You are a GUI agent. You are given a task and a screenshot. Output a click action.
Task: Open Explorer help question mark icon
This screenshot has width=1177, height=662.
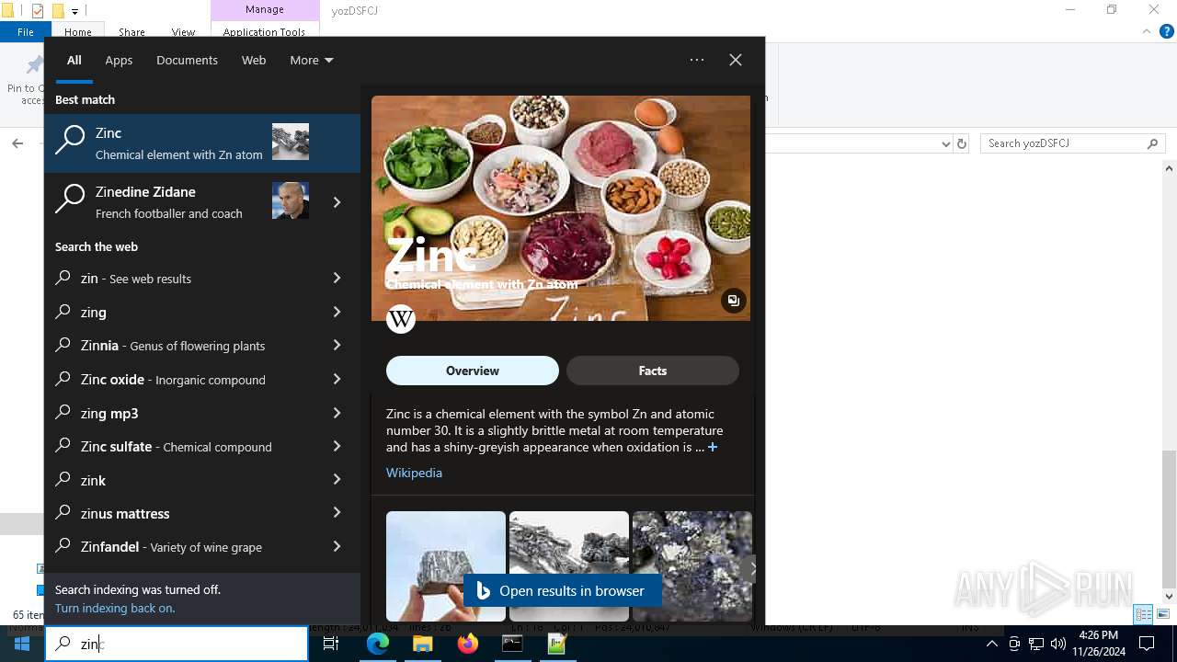(x=1167, y=31)
